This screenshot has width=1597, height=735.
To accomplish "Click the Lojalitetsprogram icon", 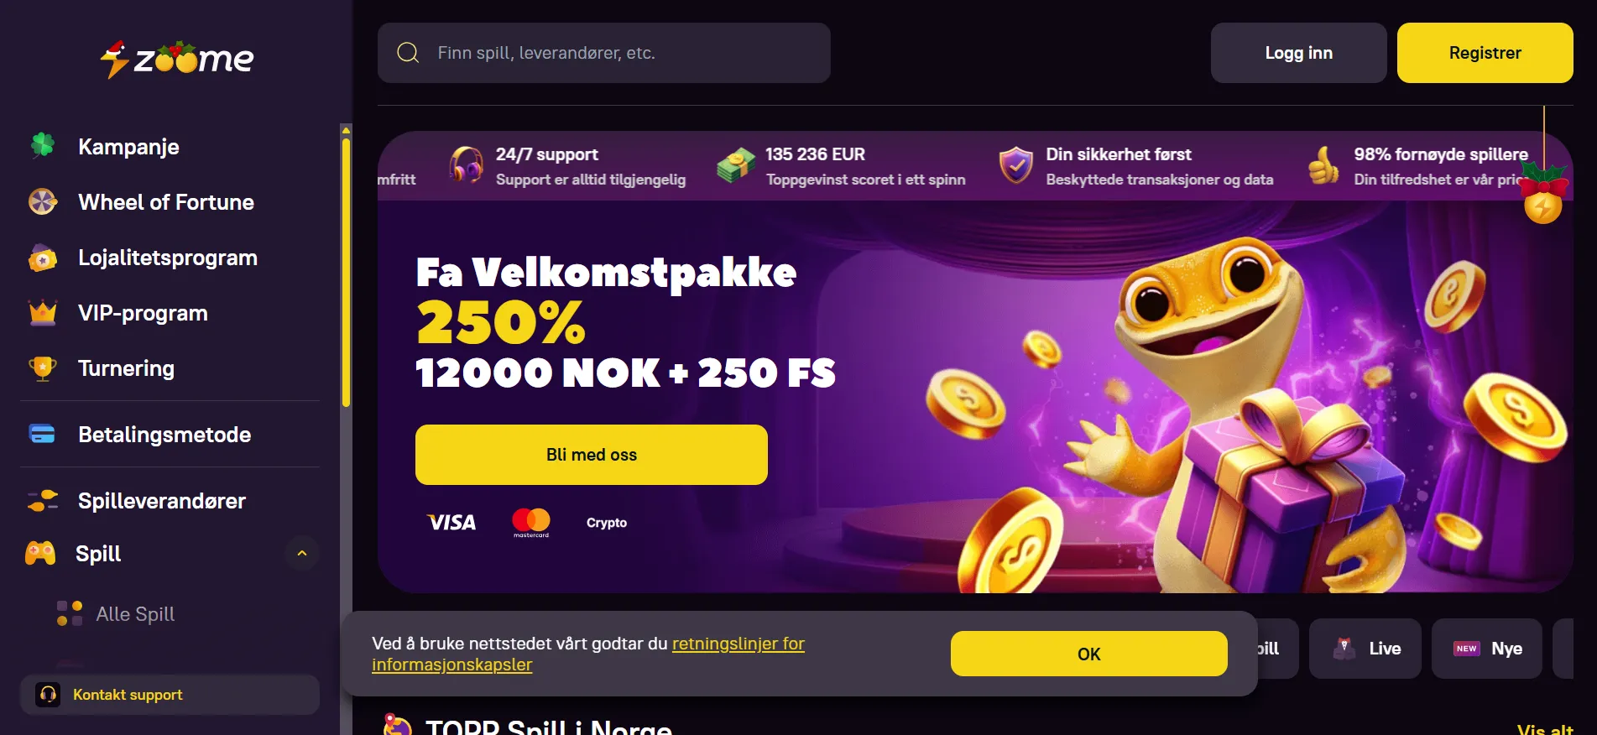I will pyautogui.click(x=43, y=258).
